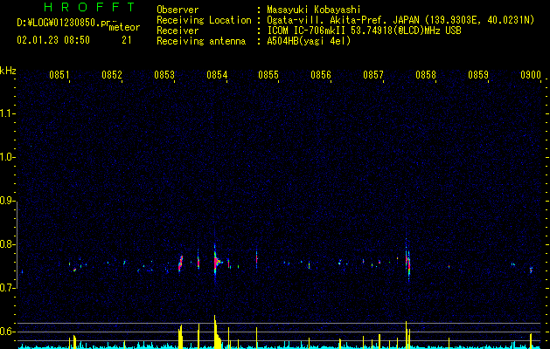Image resolution: width=550 pixels, height=349 pixels.
Task: Click the 0.6 kHz axis label
Action: coord(7,332)
